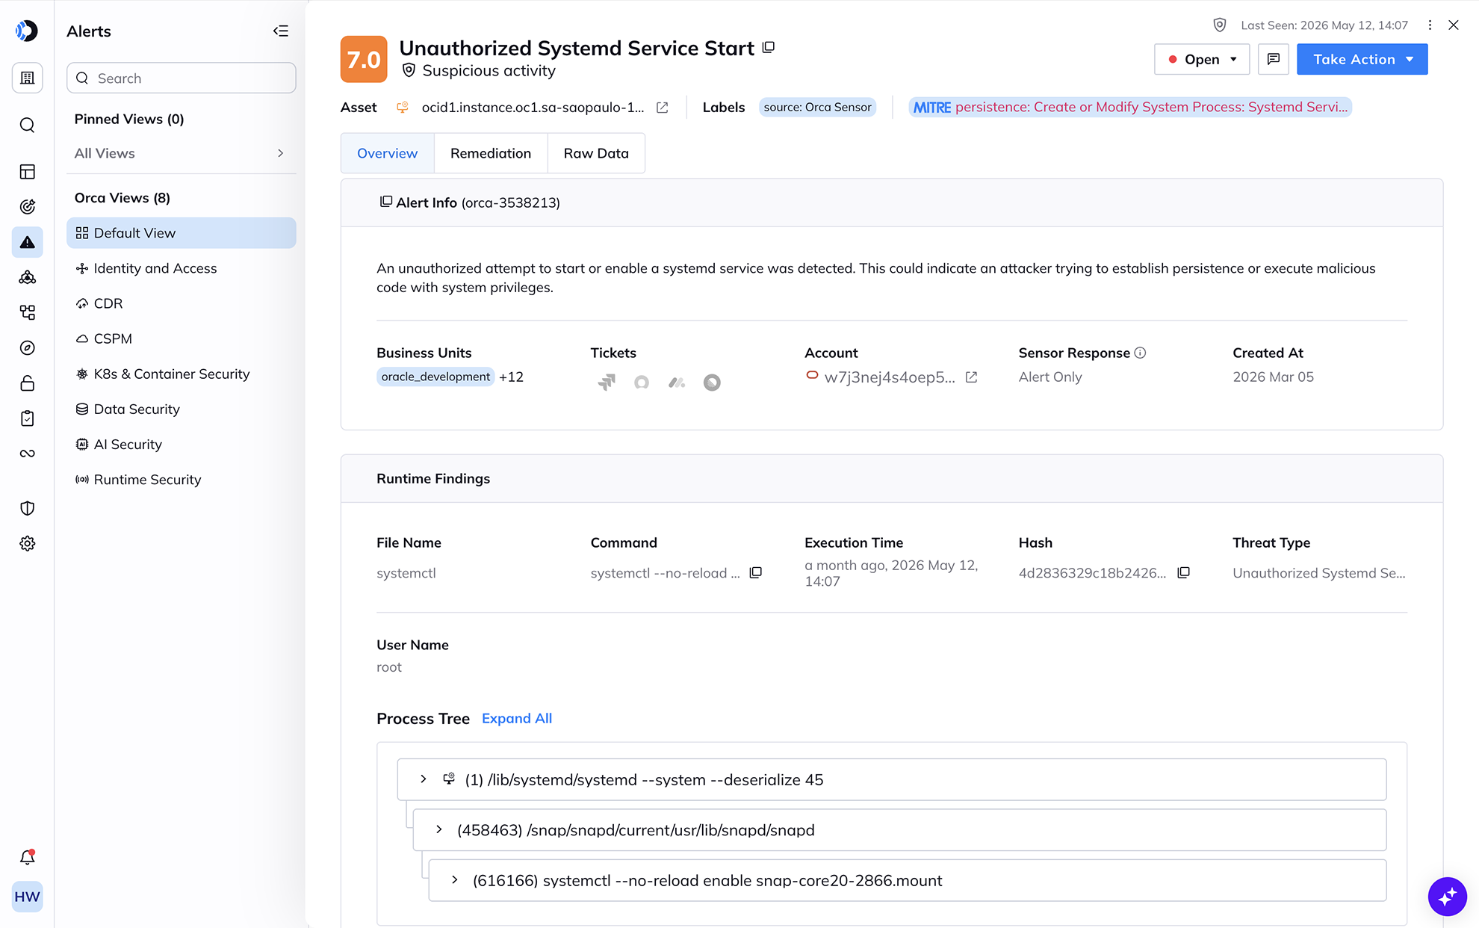Click the 7.0 severity score badge

pos(364,59)
